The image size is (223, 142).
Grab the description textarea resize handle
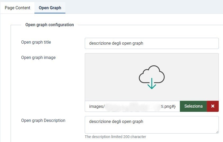pos(217,132)
